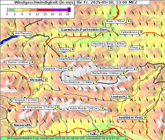Click the Leutasch wind value box
165x140 pixels.
(129, 96)
